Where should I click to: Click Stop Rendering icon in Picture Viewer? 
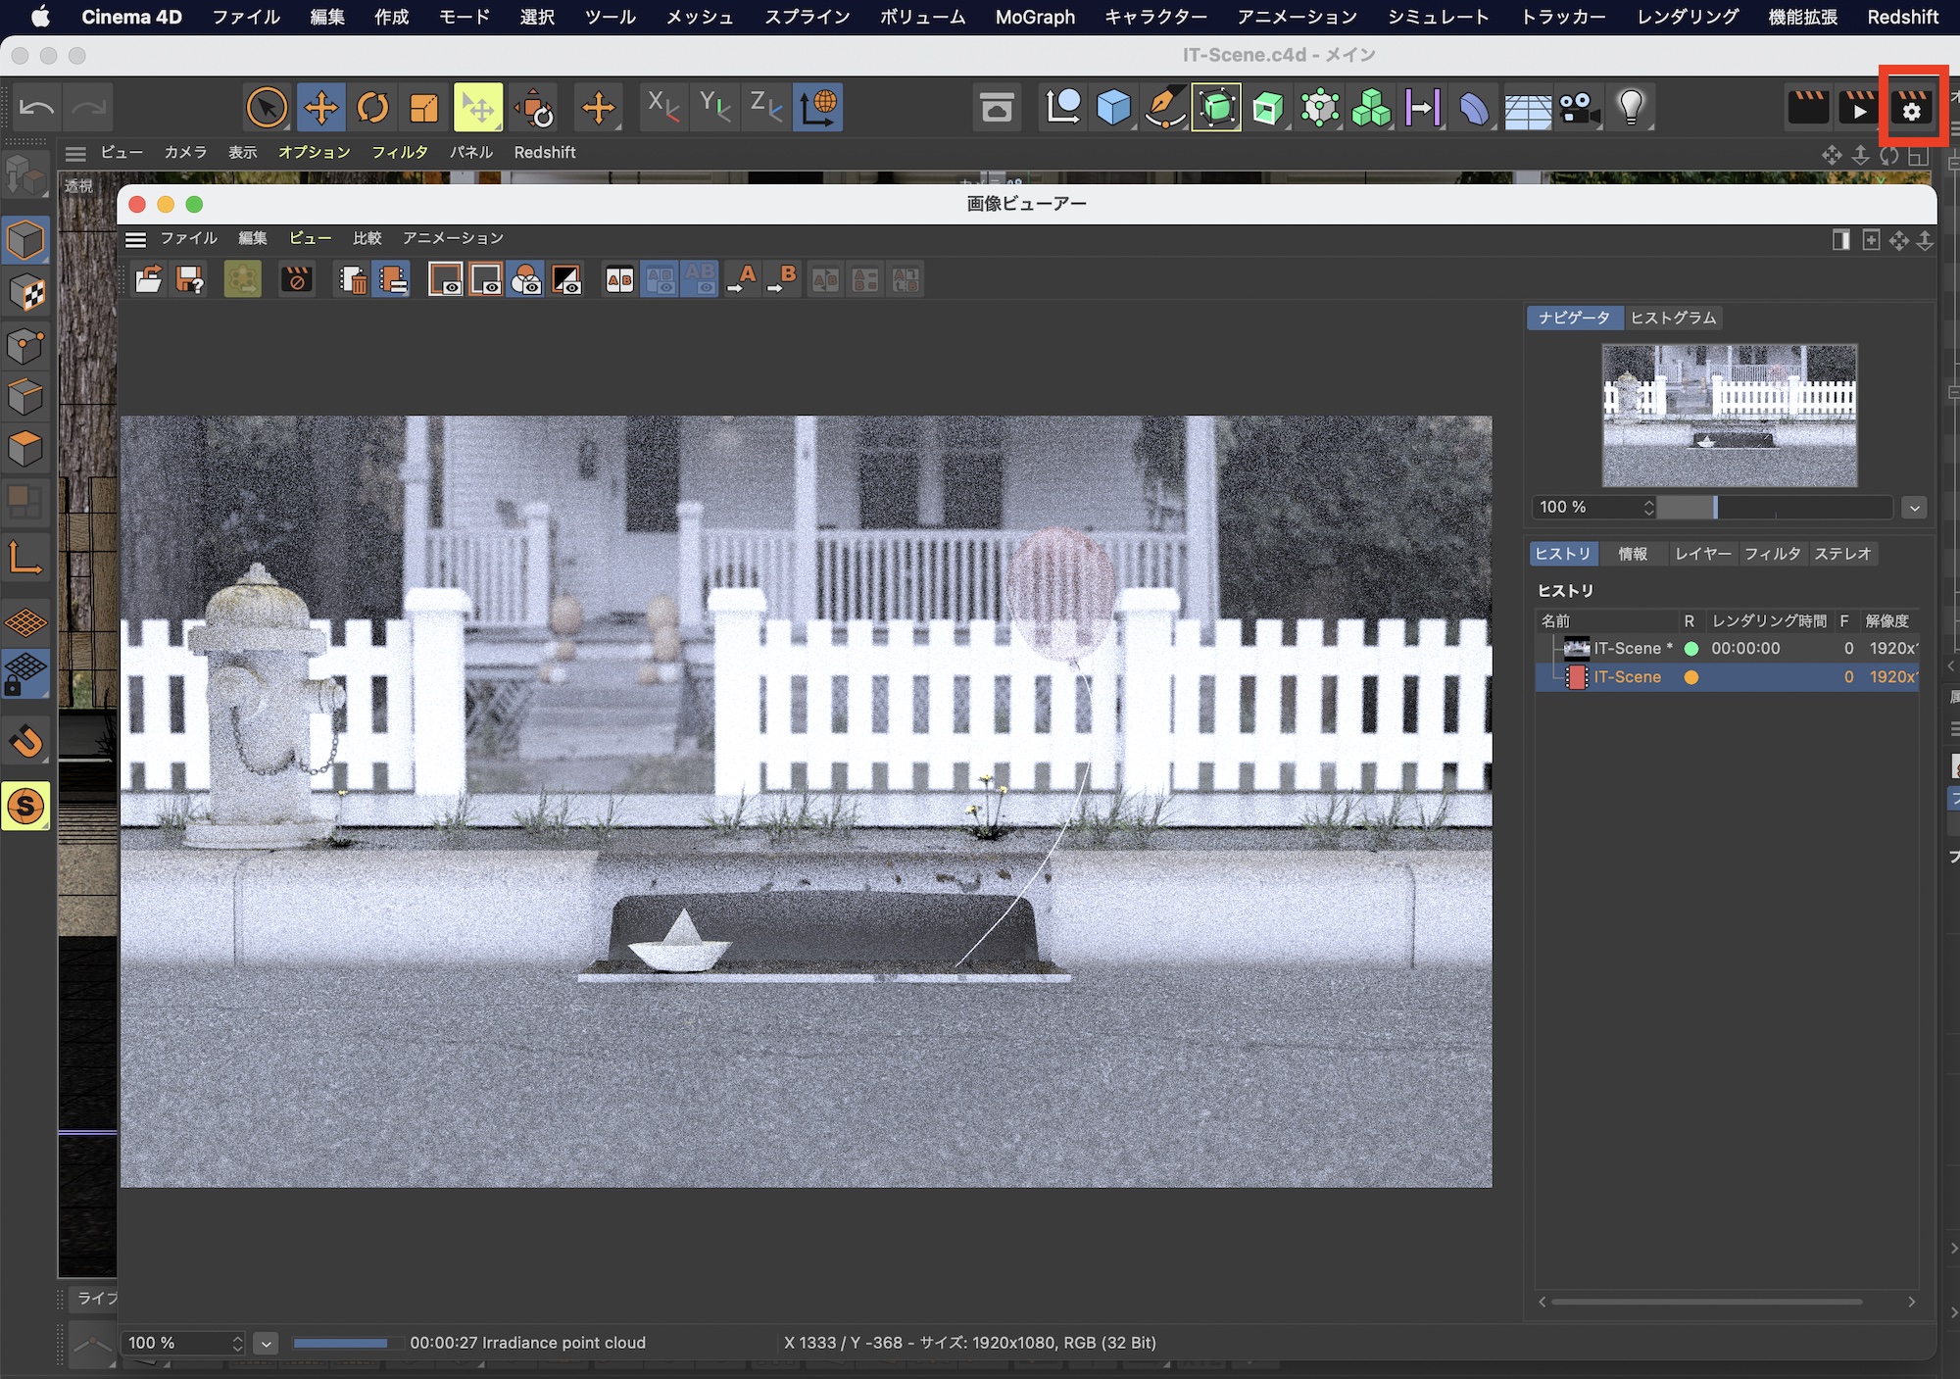coord(296,280)
